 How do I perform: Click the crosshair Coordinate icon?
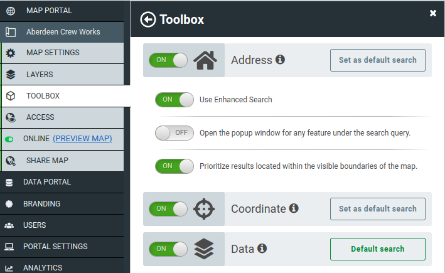click(204, 209)
